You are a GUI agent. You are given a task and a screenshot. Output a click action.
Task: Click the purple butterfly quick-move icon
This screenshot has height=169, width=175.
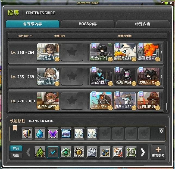click(x=53, y=134)
